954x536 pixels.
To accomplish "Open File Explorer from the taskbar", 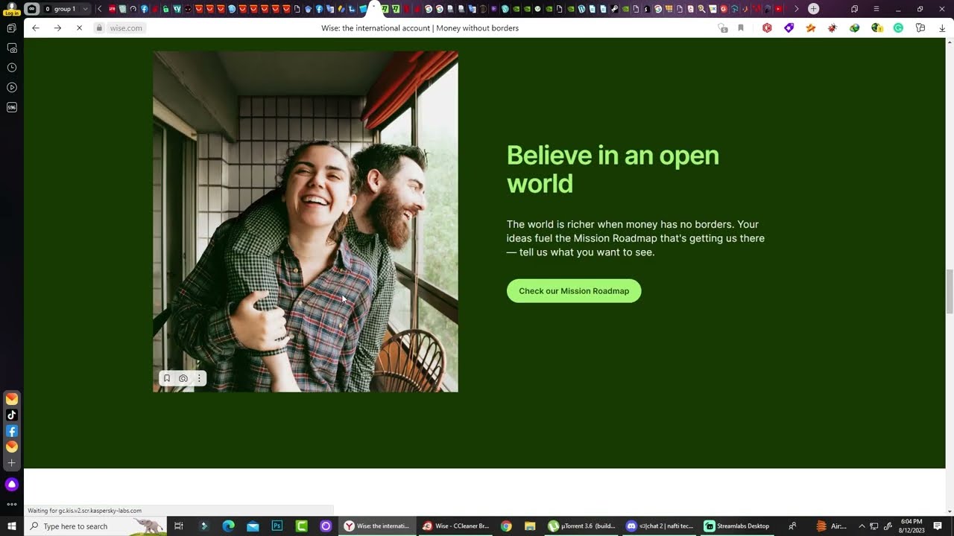I will tap(530, 526).
